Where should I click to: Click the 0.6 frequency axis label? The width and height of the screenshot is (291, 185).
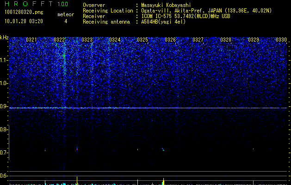[x=4, y=176]
